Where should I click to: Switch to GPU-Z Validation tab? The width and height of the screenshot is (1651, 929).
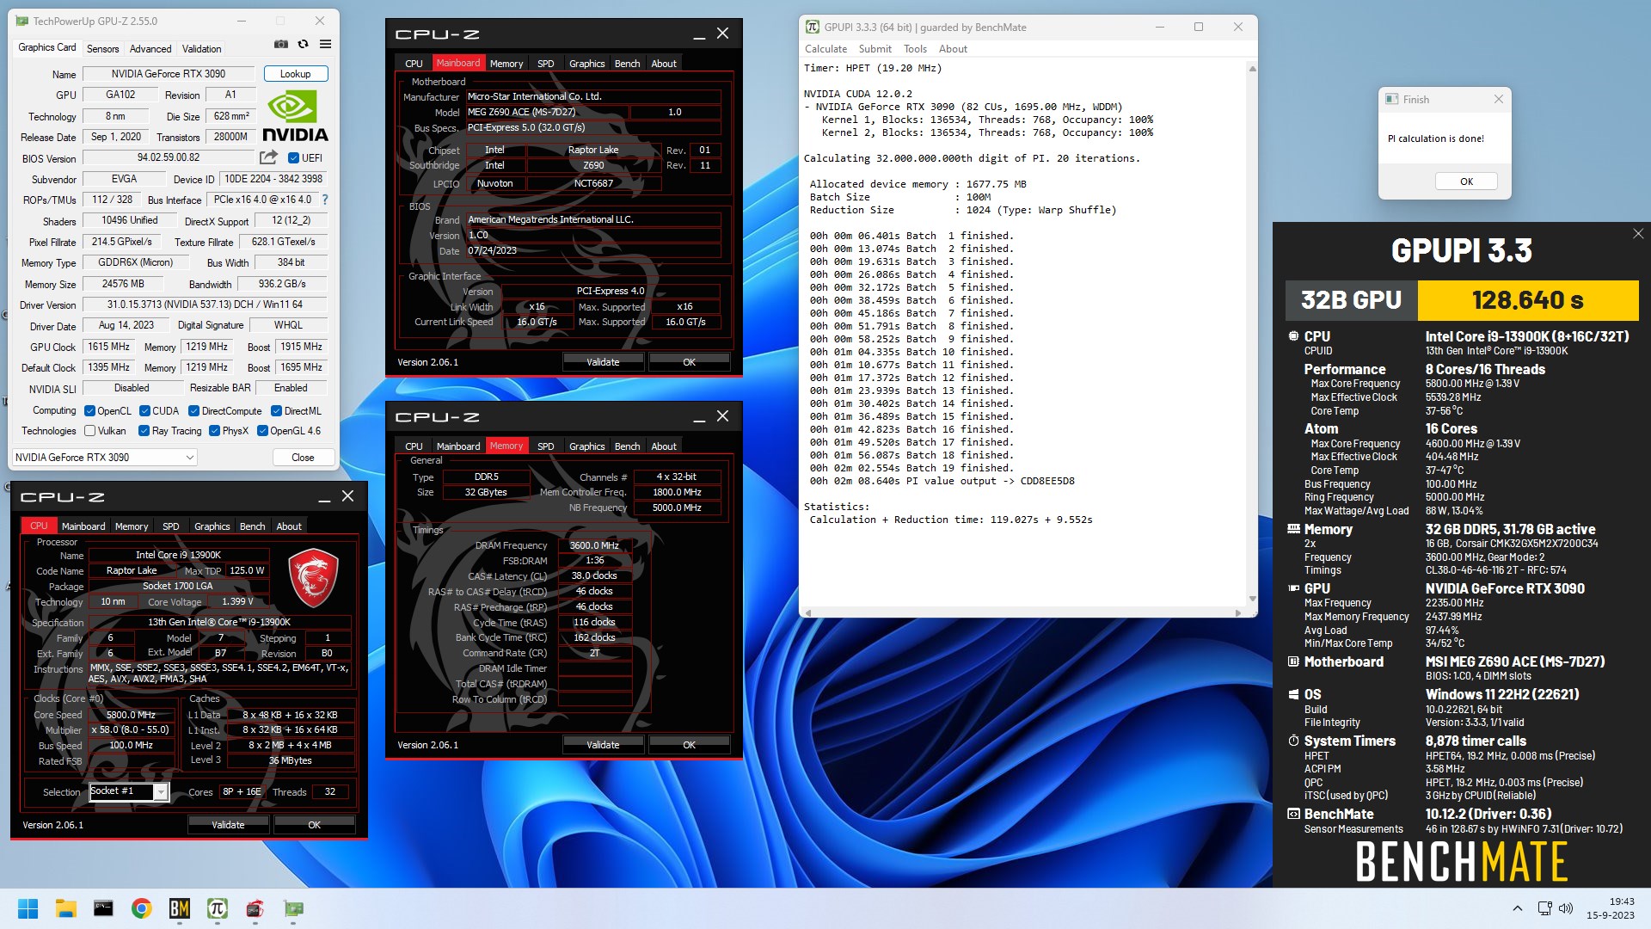click(202, 49)
